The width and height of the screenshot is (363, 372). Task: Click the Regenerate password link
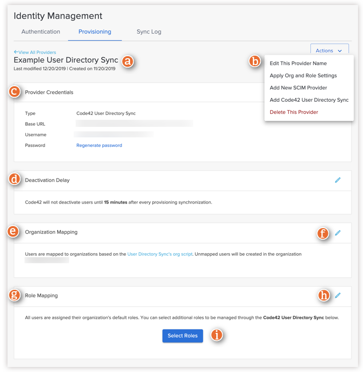click(99, 145)
